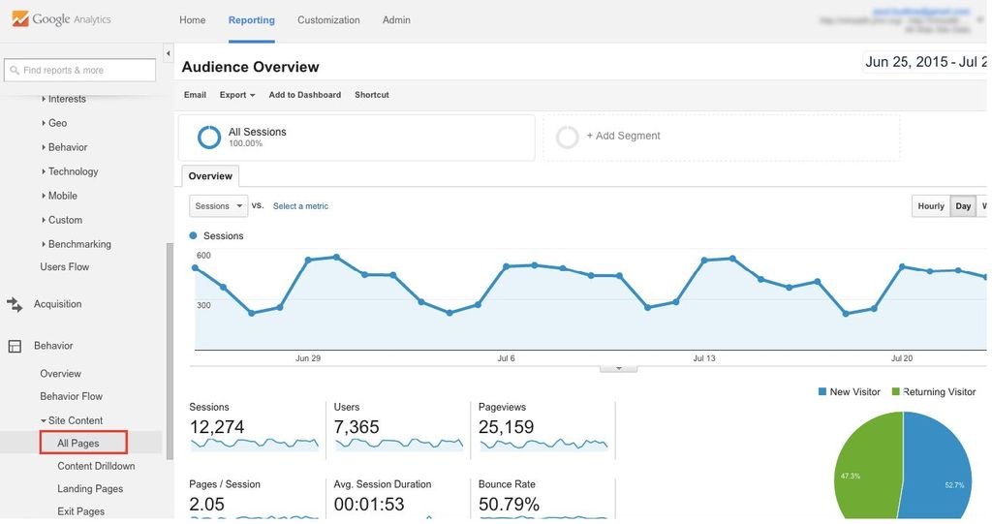Go to the Admin tab
This screenshot has height=524, width=992.
point(396,20)
